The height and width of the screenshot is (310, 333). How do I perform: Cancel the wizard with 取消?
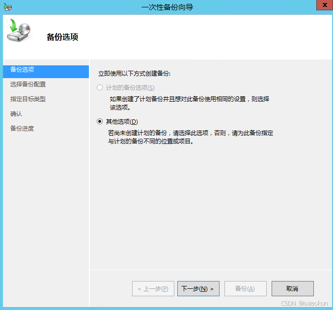(x=292, y=289)
